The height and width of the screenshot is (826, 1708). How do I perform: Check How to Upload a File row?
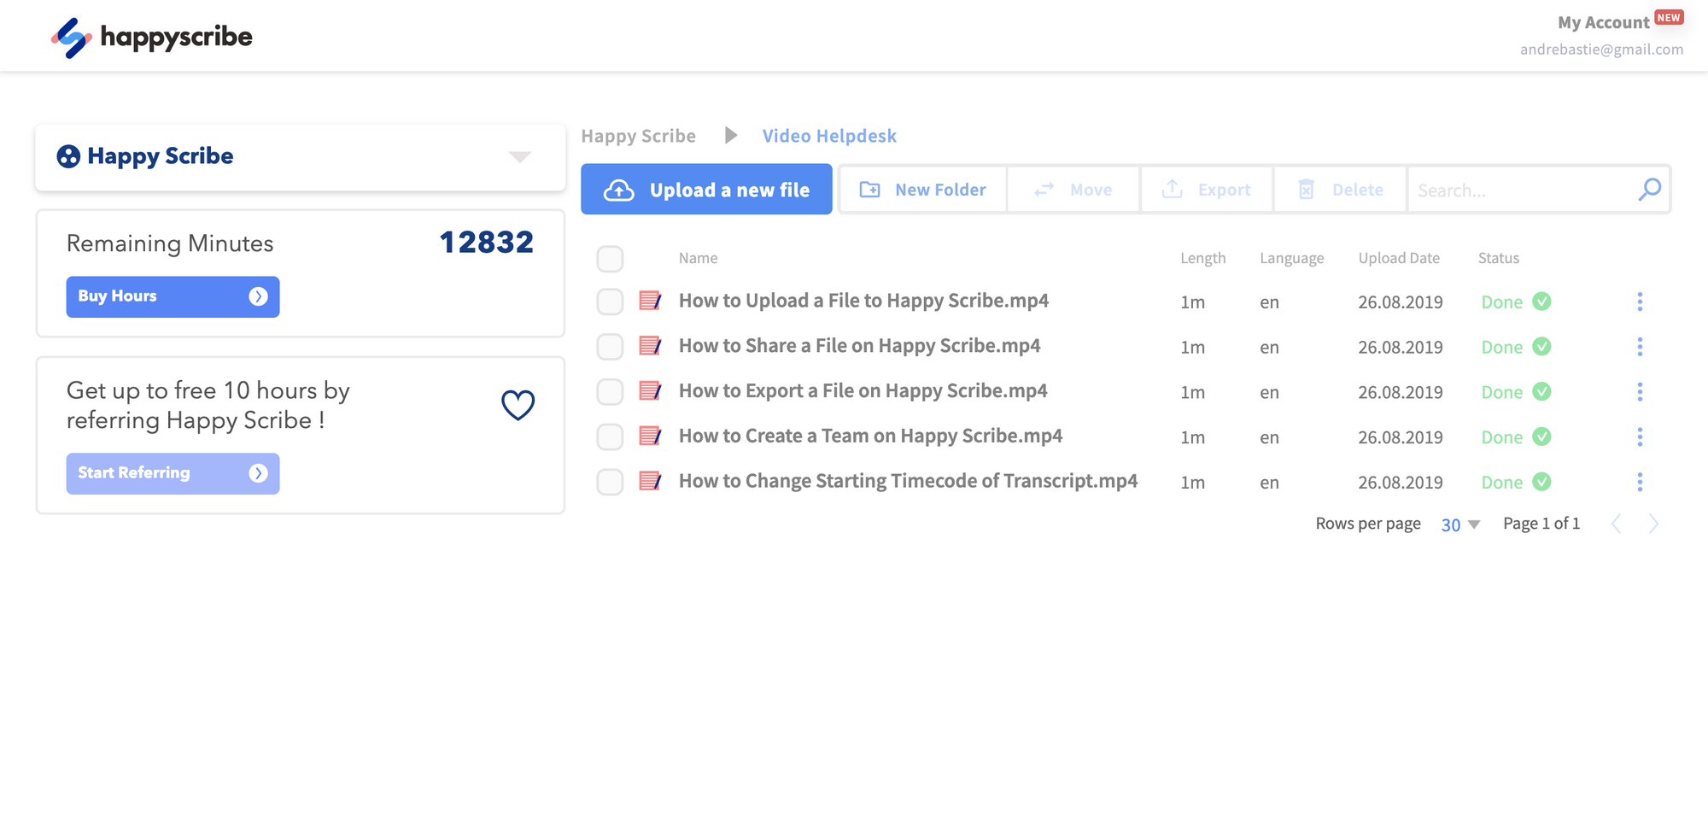pos(610,302)
